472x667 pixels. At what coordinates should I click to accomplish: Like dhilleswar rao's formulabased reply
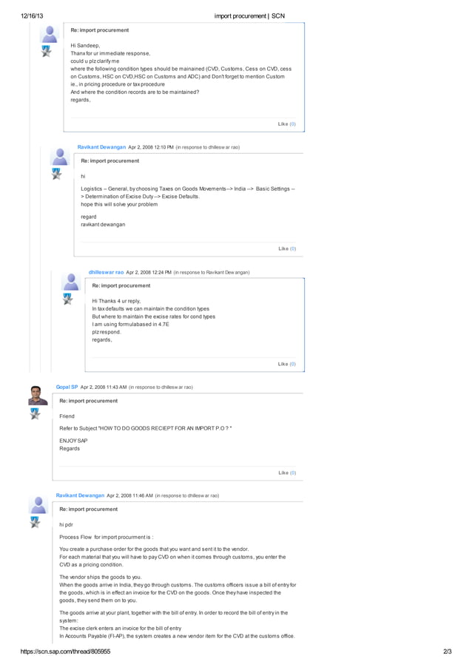[286, 364]
